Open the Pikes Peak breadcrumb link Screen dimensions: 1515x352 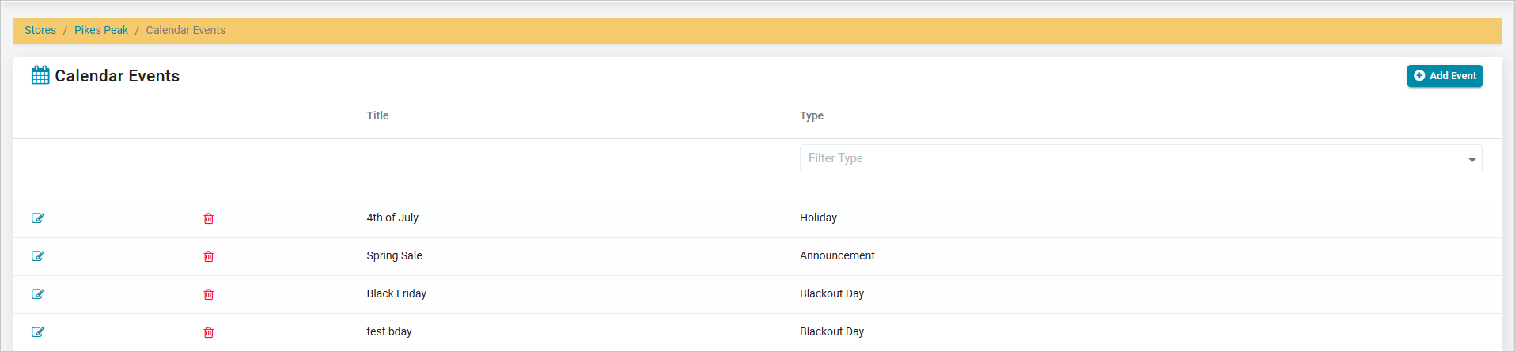click(101, 30)
